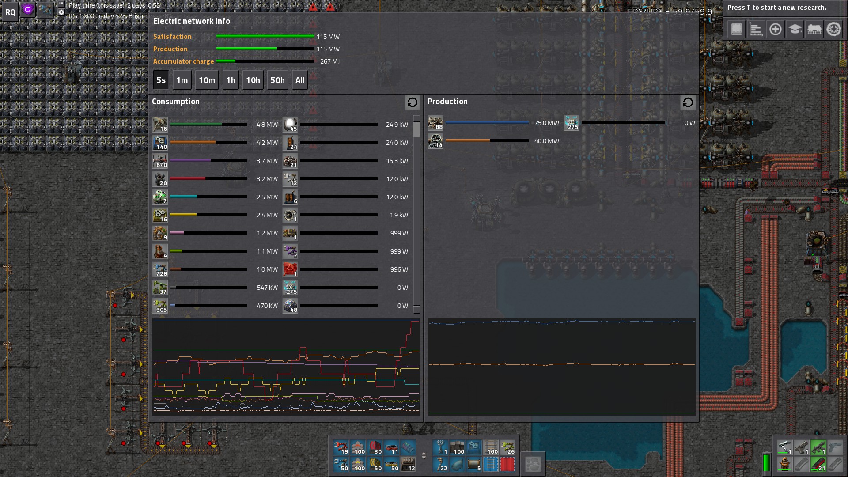Screen dimensions: 848x477
Task: Select red fast inserter hotbar slot with 19
Action: [341, 447]
